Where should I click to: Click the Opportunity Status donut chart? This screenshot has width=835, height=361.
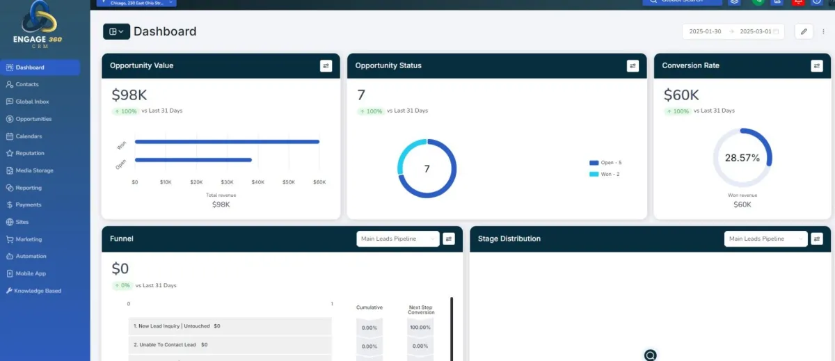[x=427, y=168]
